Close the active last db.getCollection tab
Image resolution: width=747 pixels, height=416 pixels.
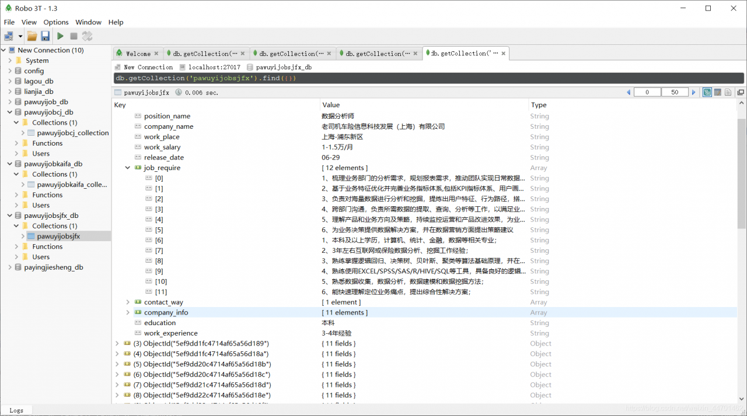(504, 53)
